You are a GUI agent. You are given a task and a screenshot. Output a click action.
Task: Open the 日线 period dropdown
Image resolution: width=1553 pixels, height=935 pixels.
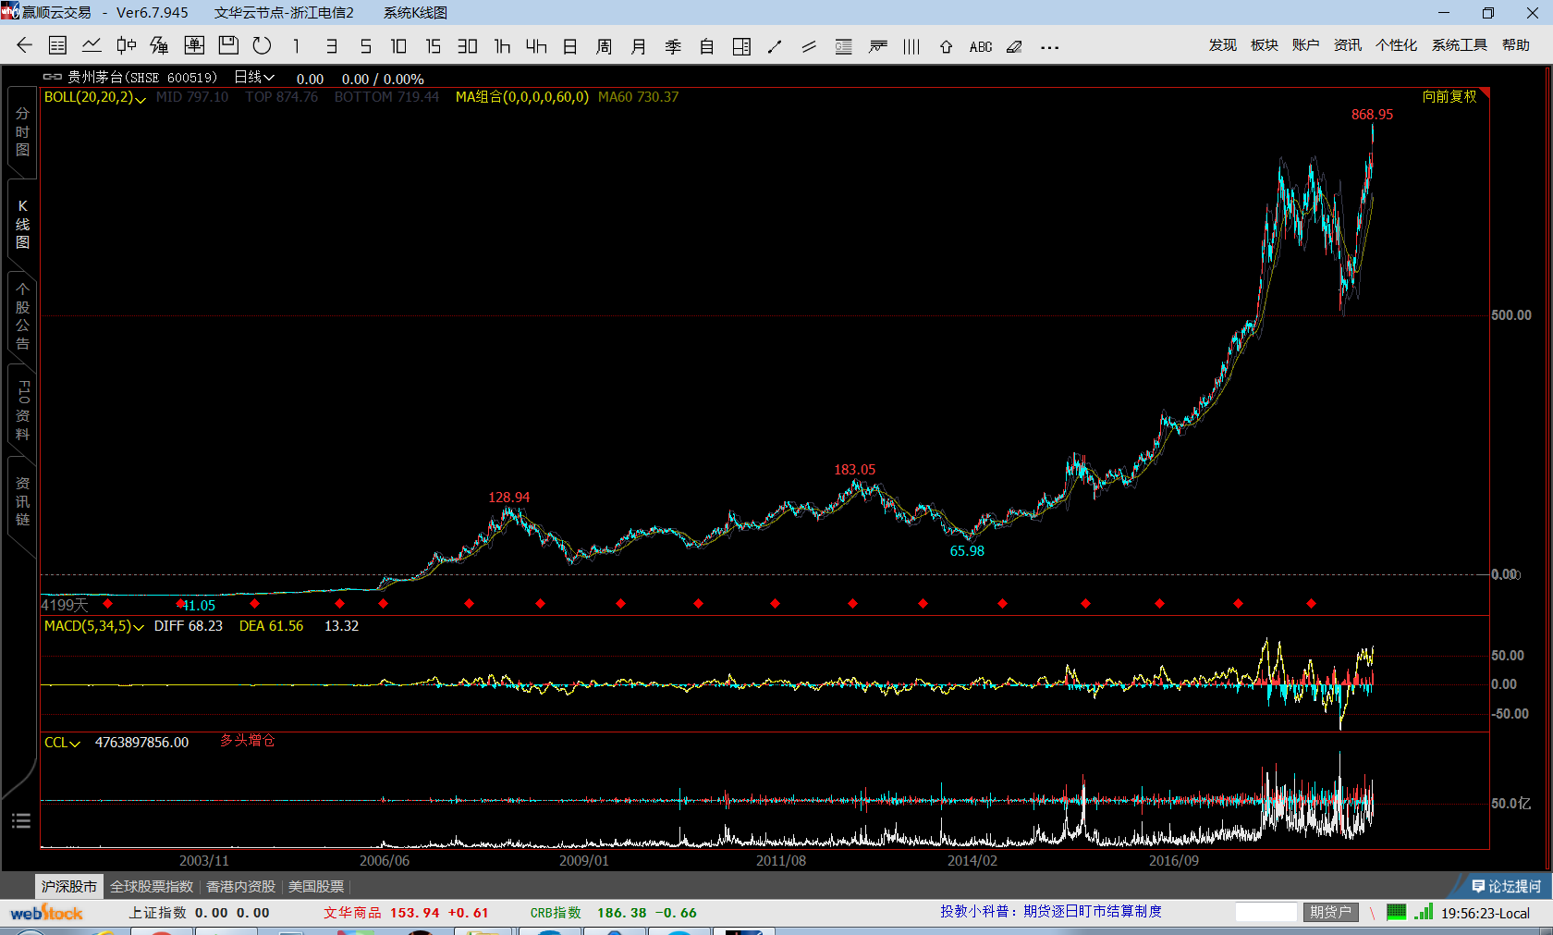[x=254, y=78]
